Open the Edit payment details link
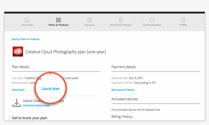Screen dimensions: 209x125 tap(123, 90)
